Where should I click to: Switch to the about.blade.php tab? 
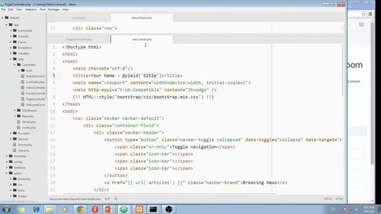pyautogui.click(x=142, y=18)
